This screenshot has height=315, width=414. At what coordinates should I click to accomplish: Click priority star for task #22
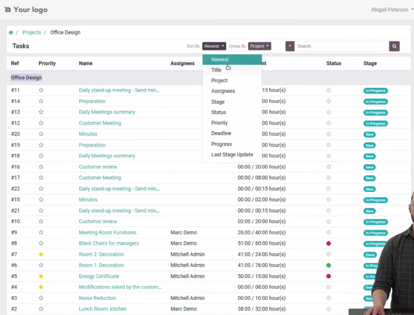coord(41,189)
